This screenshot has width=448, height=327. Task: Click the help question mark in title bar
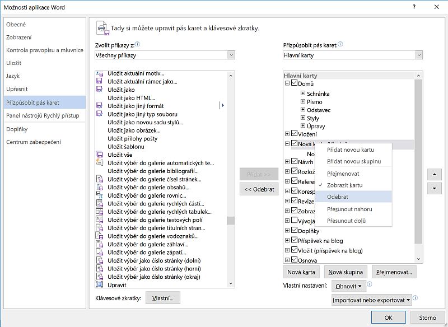(414, 7)
